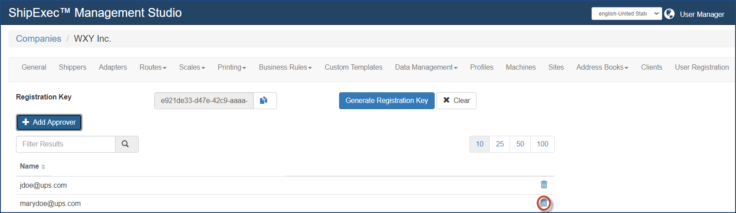Select the jdoe@ups.com row text
Viewport: 736px width, 213px height.
coord(43,185)
